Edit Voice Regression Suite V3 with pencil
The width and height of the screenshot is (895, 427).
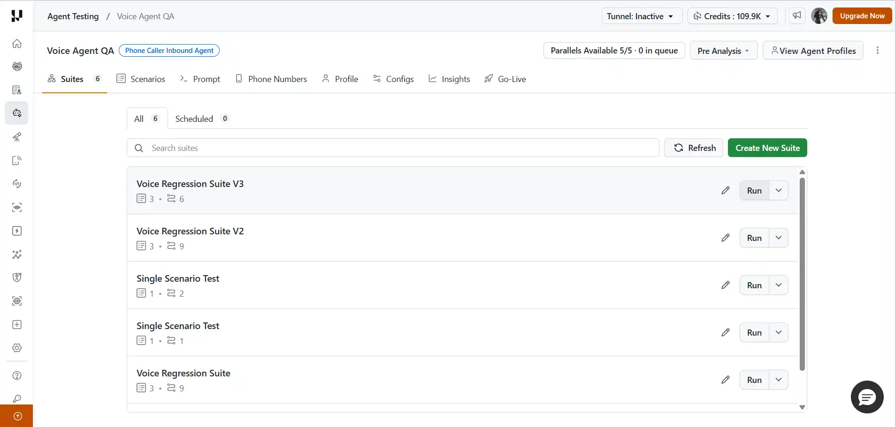tap(726, 190)
